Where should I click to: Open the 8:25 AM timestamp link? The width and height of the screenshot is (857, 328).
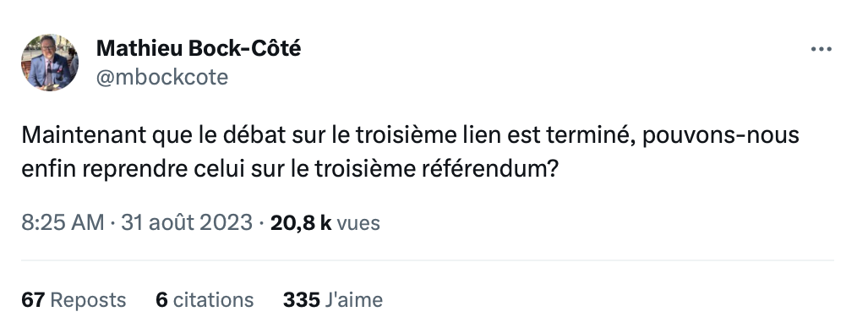tap(63, 222)
